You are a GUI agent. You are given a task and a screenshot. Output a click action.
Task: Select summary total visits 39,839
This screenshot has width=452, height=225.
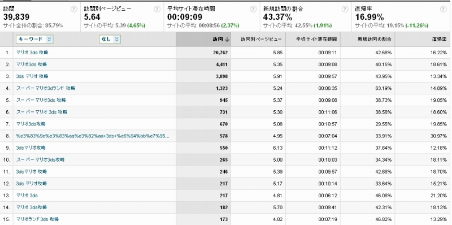[16, 17]
